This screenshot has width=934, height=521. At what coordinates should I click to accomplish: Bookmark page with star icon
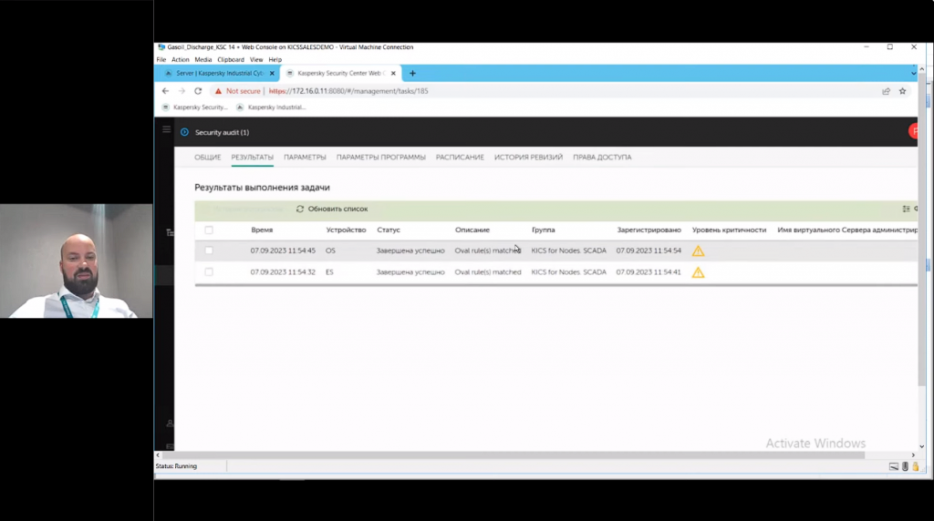[x=902, y=91]
